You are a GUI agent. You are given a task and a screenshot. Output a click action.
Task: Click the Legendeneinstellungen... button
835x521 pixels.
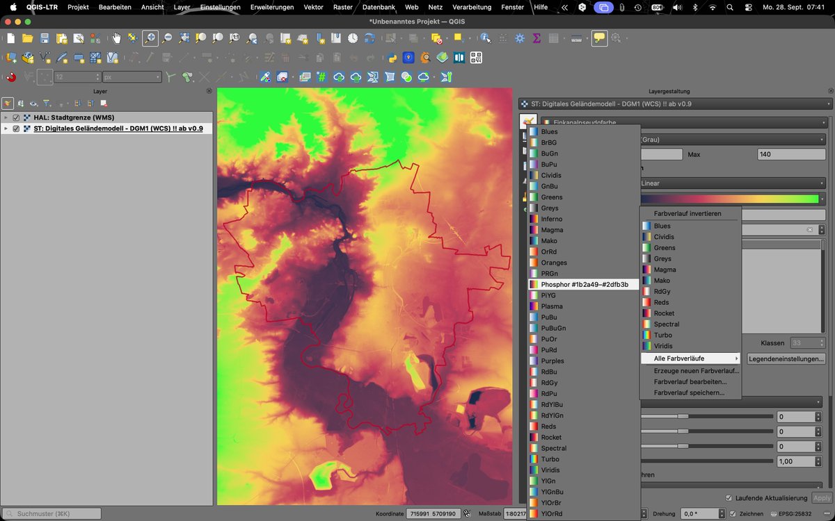(786, 359)
